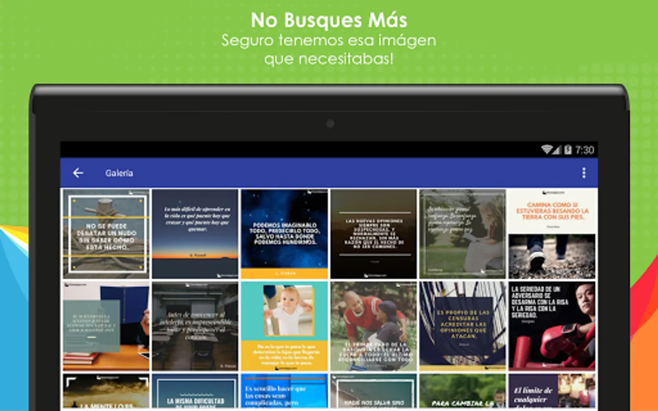The width and height of the screenshot is (658, 411).
Task: Open the 'Nadie nos salva sino' image
Action: click(374, 391)
